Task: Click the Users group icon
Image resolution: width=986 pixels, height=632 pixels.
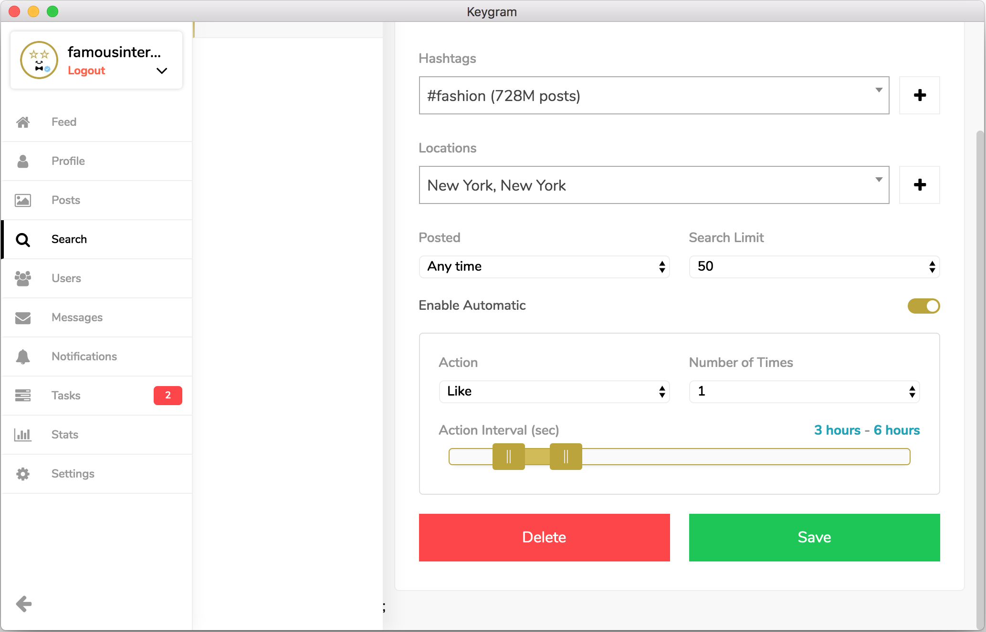Action: 23,278
